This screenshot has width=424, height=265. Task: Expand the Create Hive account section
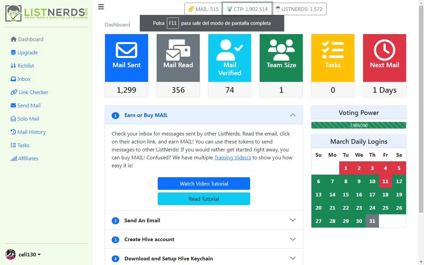(204, 239)
